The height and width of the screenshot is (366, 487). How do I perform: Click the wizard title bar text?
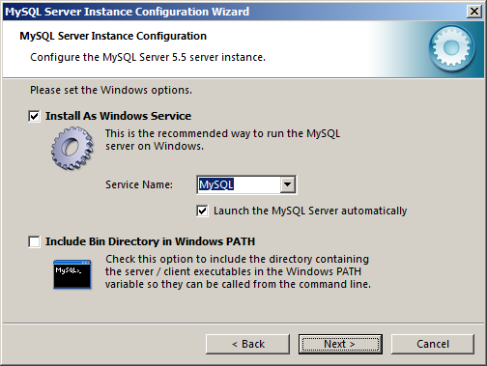(128, 12)
